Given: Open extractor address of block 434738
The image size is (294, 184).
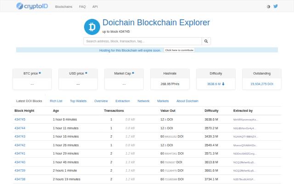Looking at the screenshot, I should [244, 179].
